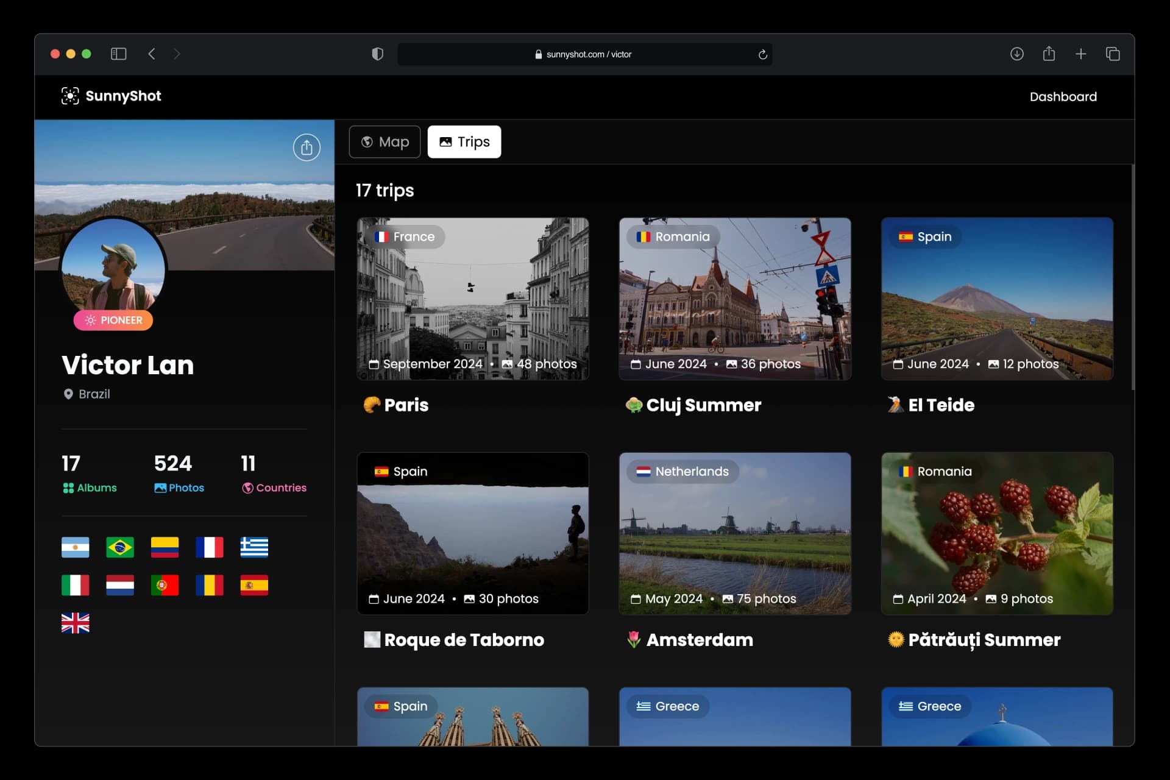This screenshot has width=1170, height=780.
Task: Click the page scrollbar on the right
Action: [x=1132, y=277]
